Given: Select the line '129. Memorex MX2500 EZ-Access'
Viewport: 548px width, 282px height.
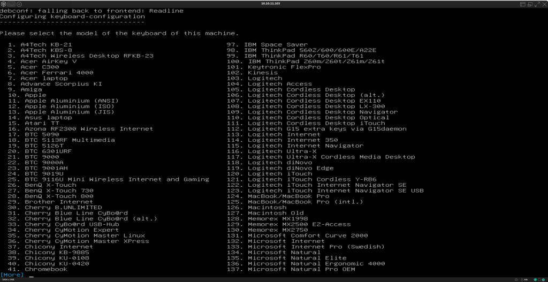Looking at the screenshot, I should 288,224.
